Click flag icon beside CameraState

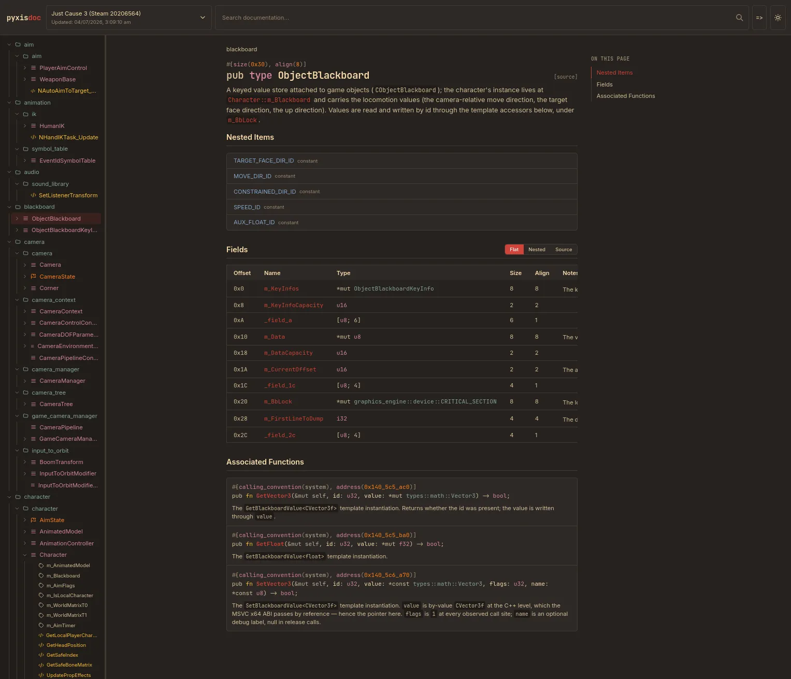(x=34, y=277)
